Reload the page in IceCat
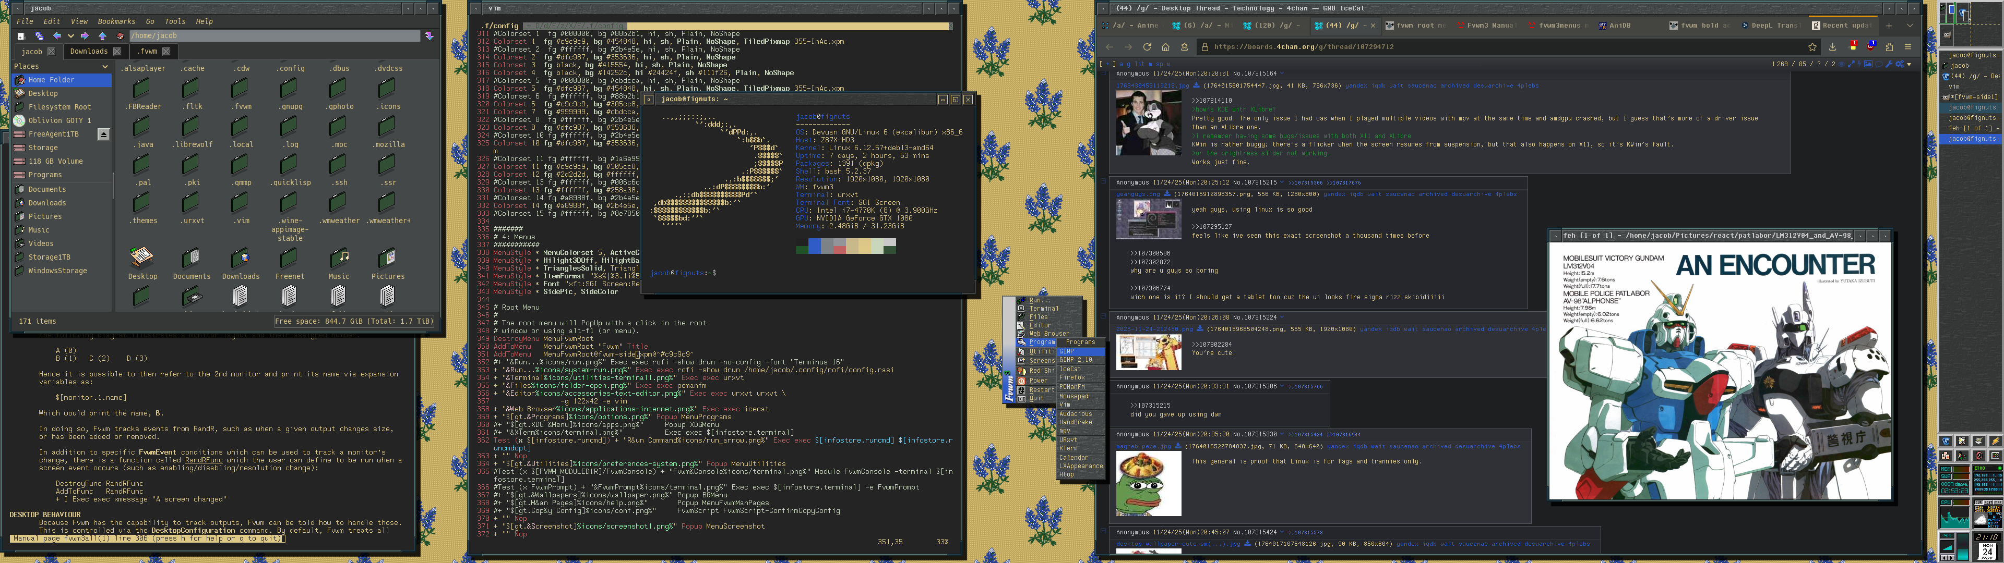Screen dimensions: 2004x563 click(x=1147, y=47)
